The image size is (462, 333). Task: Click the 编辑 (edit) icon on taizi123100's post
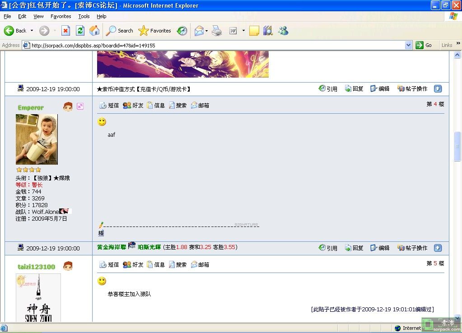coord(380,248)
